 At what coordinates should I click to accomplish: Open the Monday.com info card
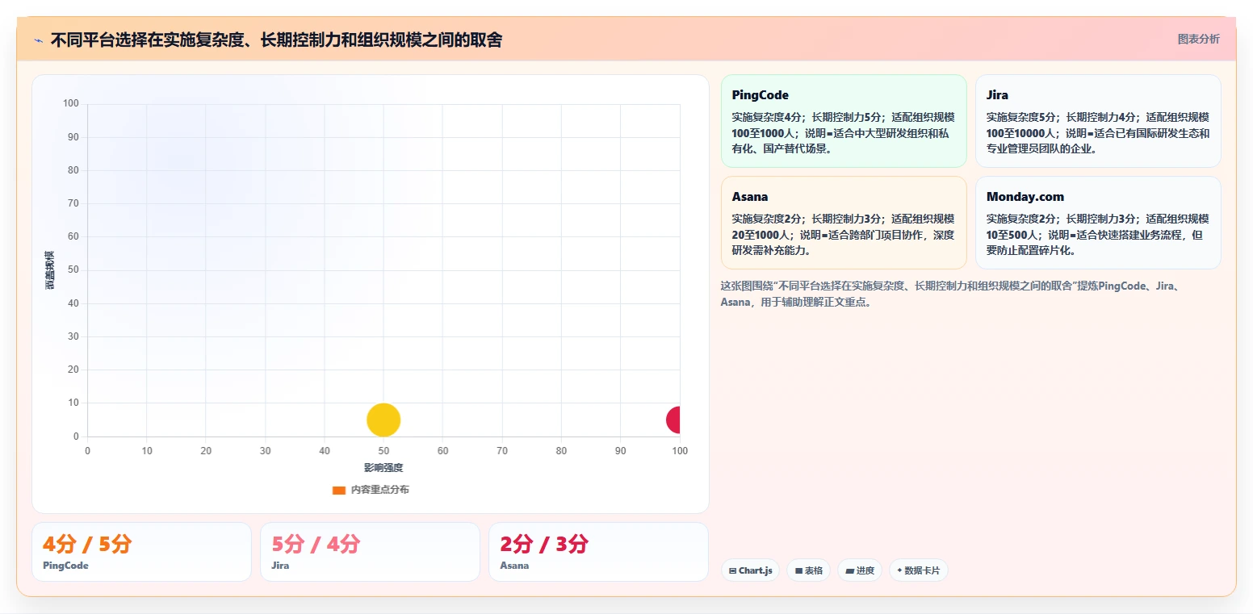pyautogui.click(x=1098, y=223)
